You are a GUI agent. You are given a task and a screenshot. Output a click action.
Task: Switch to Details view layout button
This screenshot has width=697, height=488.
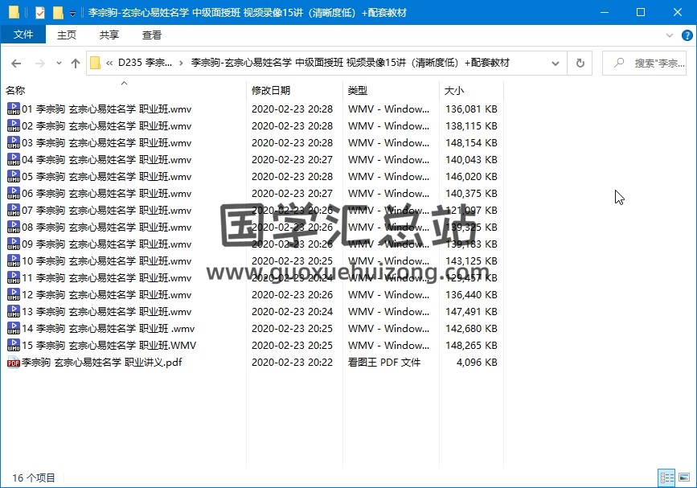(666, 477)
